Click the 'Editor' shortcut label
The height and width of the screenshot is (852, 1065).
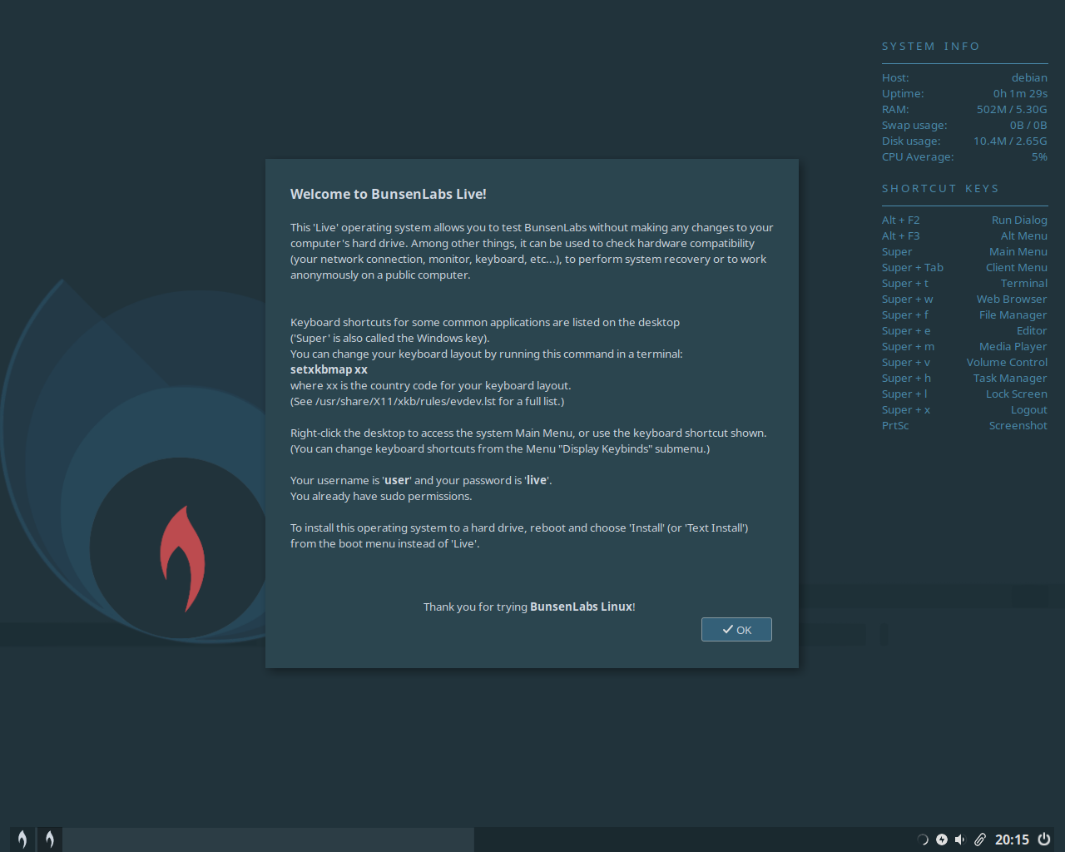1032,331
